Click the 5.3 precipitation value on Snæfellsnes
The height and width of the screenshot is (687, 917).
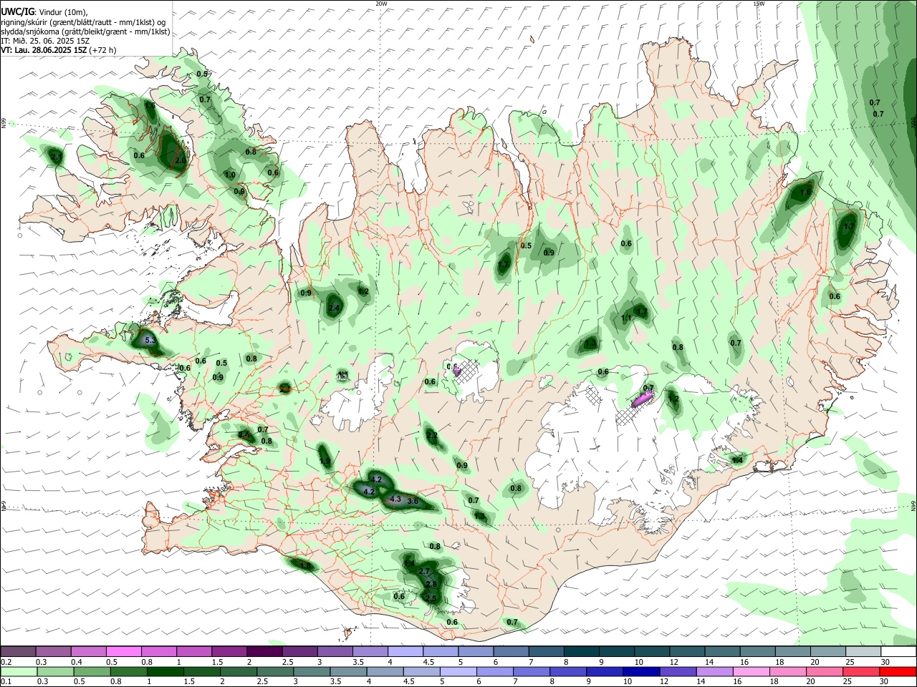pos(150,341)
